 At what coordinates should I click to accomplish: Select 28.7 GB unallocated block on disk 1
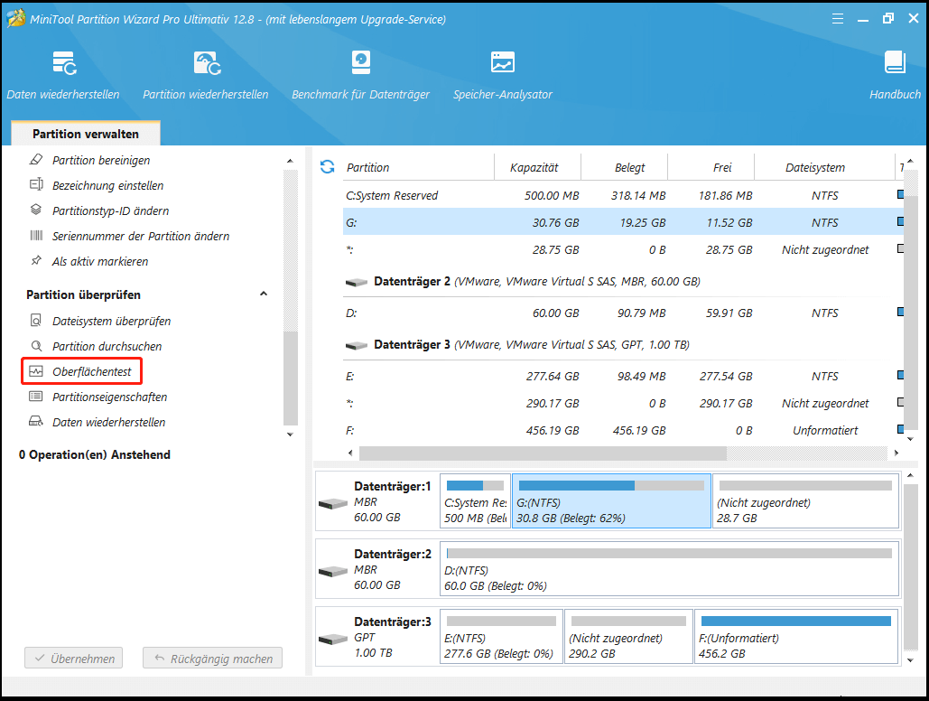click(x=805, y=500)
